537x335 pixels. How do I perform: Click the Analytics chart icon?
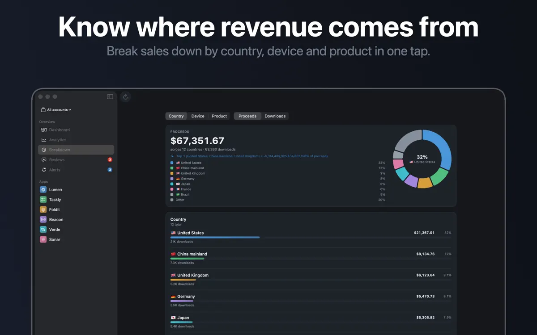(x=44, y=140)
